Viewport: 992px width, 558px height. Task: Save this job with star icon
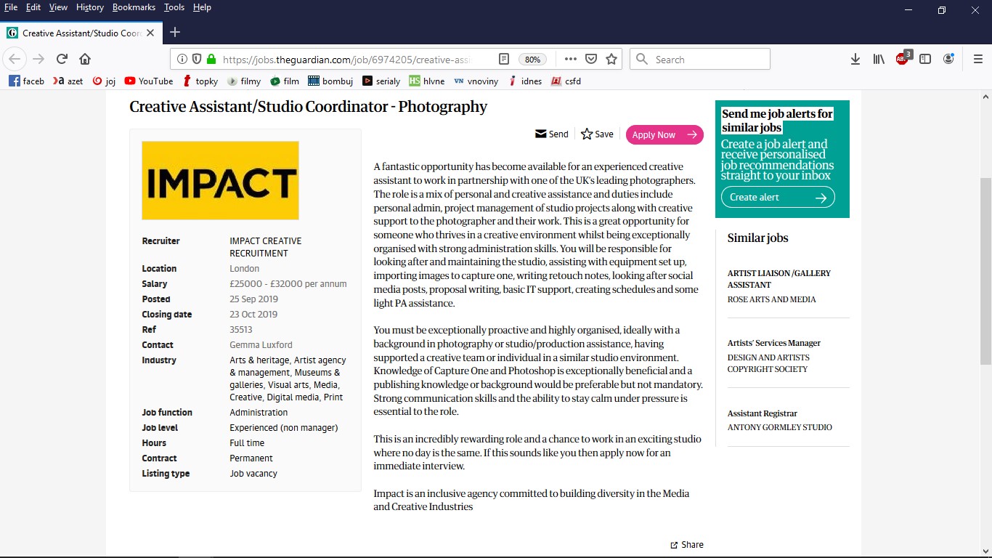point(597,134)
